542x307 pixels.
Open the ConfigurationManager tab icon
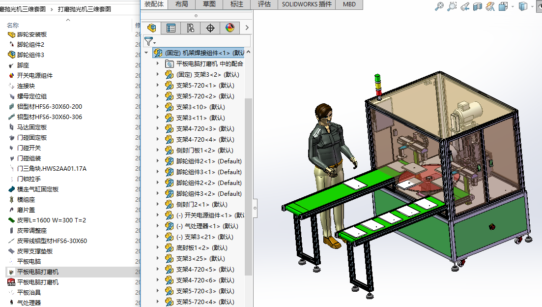[191, 28]
